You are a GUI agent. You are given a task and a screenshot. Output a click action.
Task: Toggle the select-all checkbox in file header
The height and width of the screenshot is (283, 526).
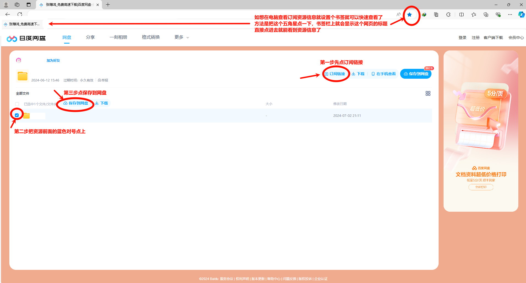coord(17,104)
